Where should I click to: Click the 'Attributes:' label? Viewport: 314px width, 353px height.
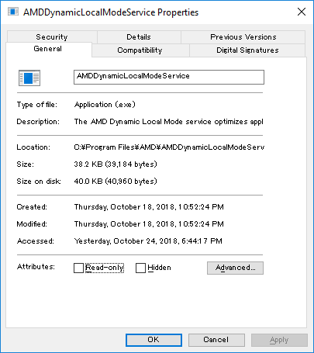click(x=36, y=267)
